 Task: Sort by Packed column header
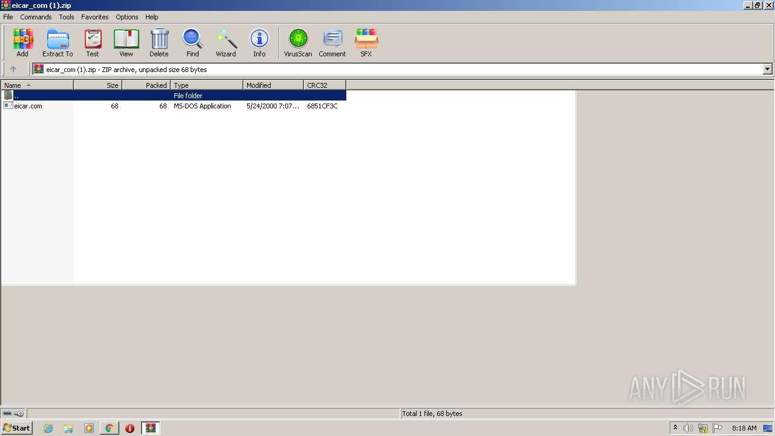tap(147, 85)
